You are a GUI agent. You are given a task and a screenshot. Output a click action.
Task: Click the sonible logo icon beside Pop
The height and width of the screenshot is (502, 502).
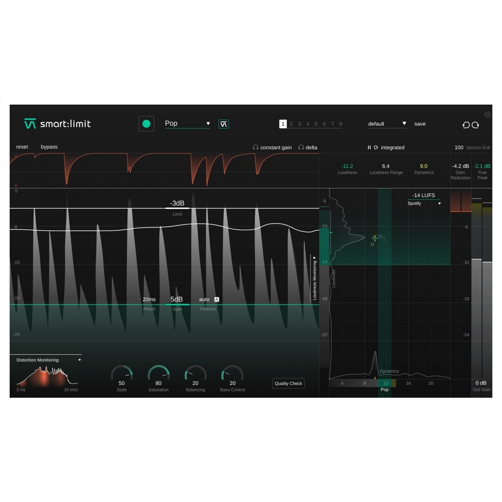tap(223, 124)
